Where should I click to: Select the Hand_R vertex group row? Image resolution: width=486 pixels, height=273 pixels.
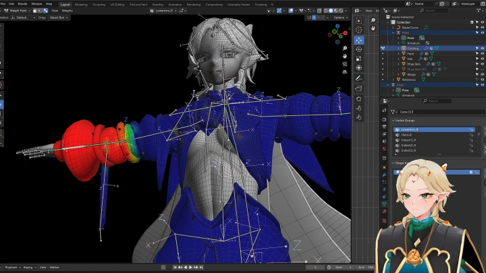point(433,135)
